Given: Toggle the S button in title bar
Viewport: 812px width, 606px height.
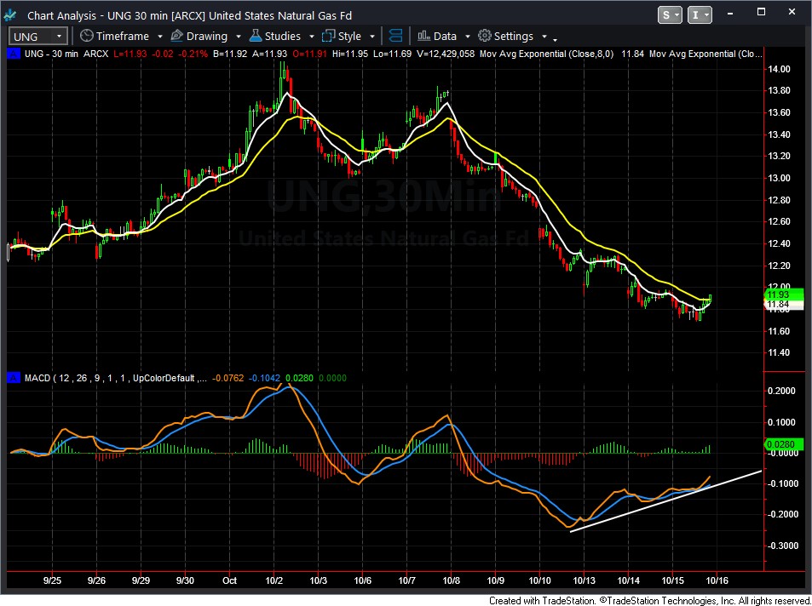Looking at the screenshot, I should point(670,14).
